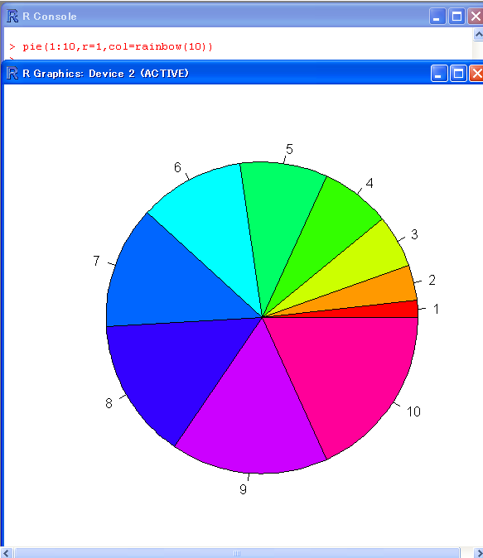Click the pie label number 6
Screen dimensions: 483x558
177,167
